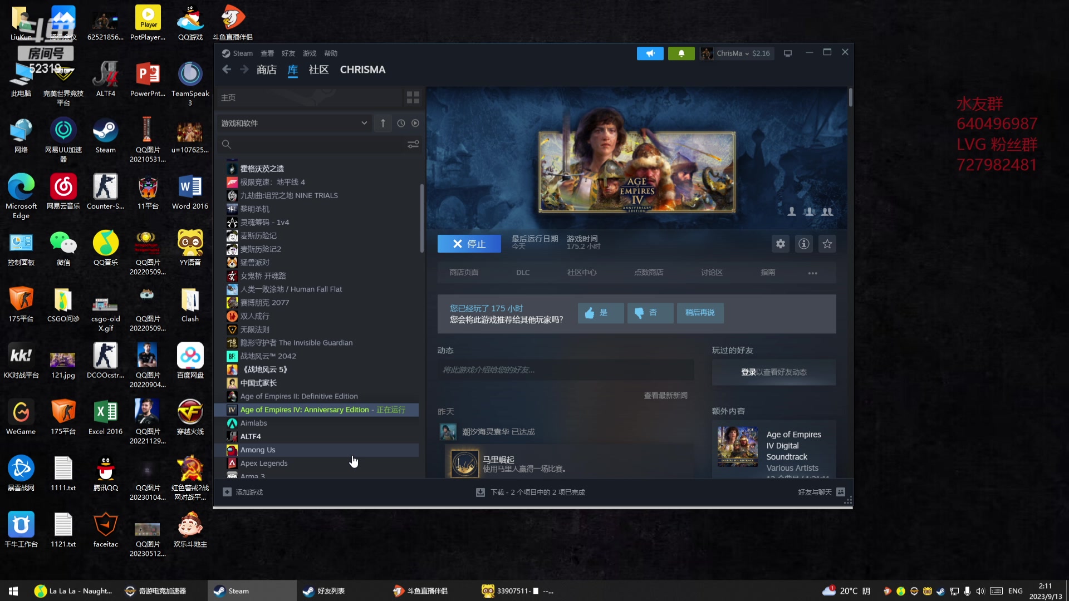Click the game details page scrollbar
The image size is (1069, 601).
(x=850, y=97)
